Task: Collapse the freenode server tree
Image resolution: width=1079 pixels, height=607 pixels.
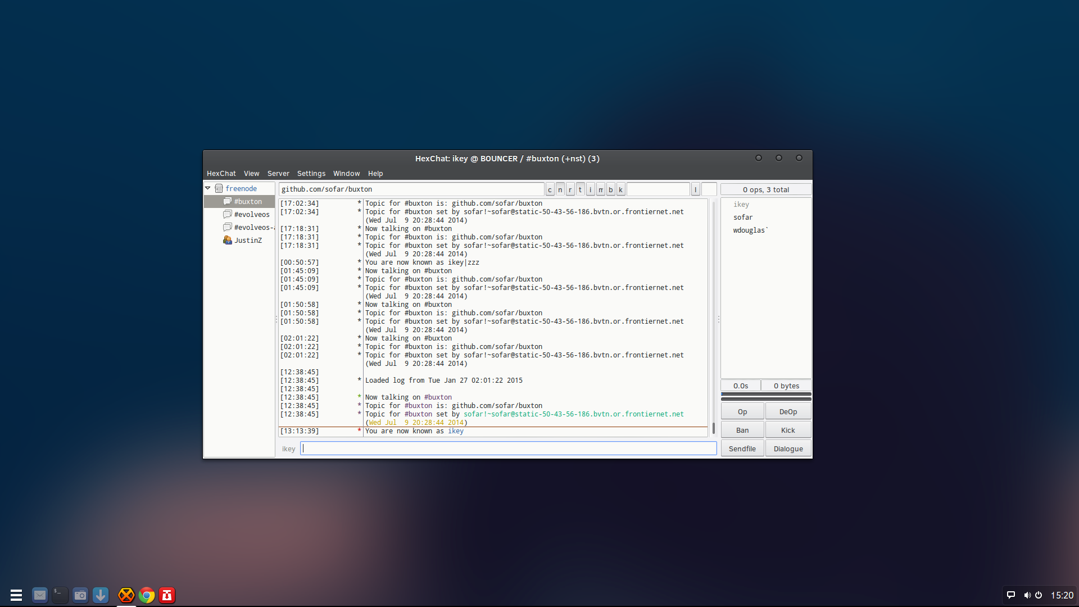Action: (208, 188)
